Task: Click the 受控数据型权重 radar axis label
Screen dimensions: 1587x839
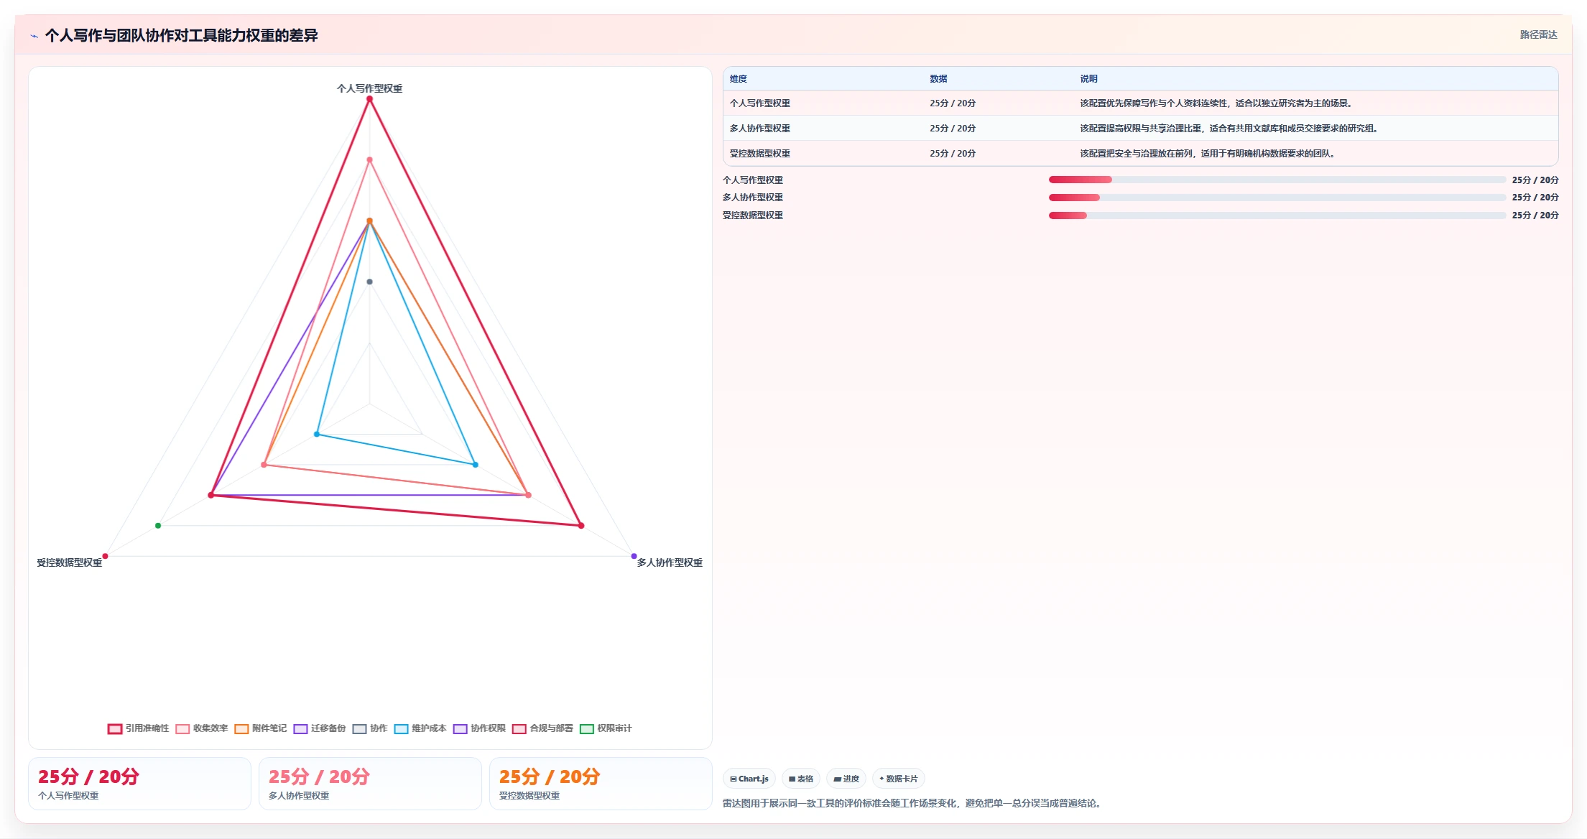Action: [70, 562]
